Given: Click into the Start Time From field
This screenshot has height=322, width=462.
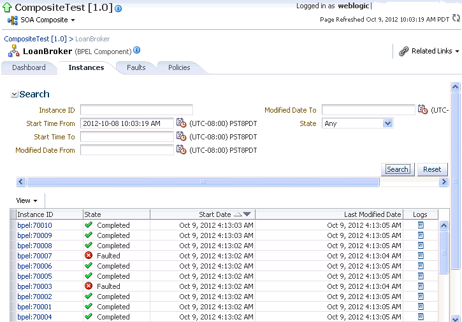Looking at the screenshot, I should point(127,123).
